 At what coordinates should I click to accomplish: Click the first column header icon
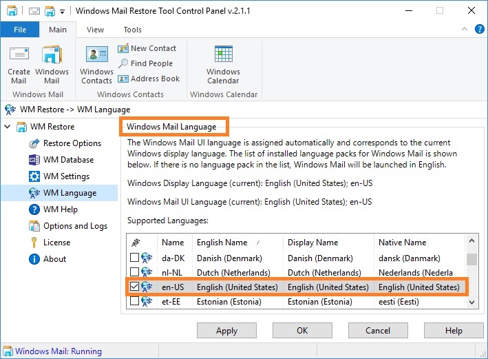tap(136, 243)
